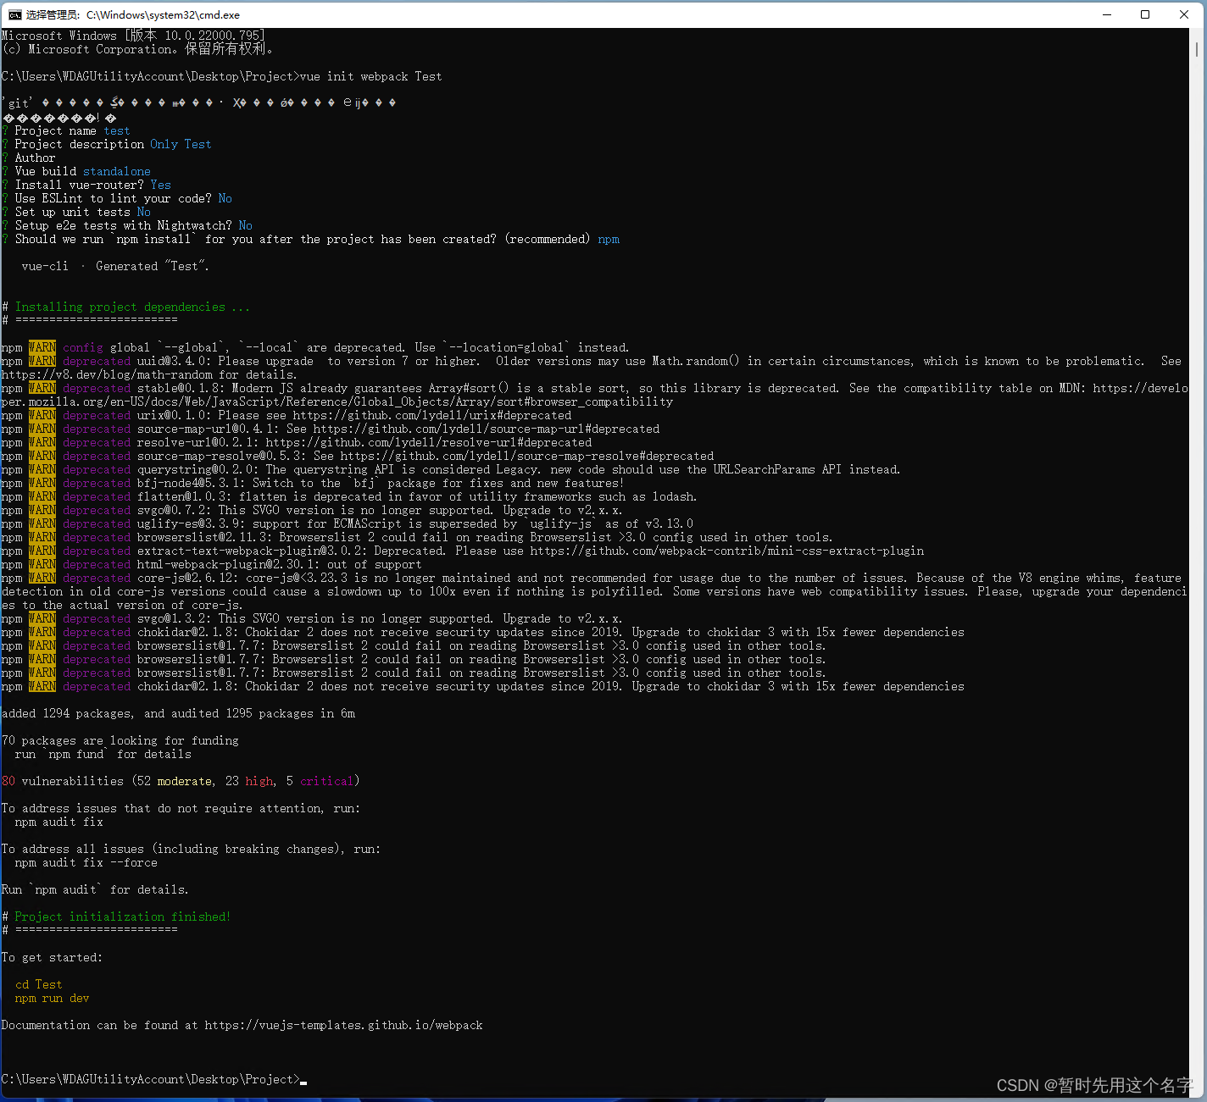The height and width of the screenshot is (1102, 1207).
Task: Click mini-css-extract-plugin github URL
Action: 726,551
